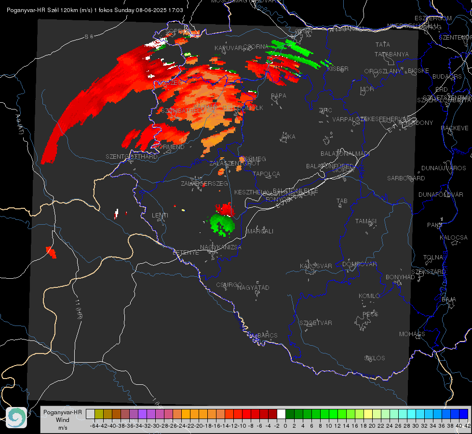Select the AJKA town label
This screenshot has height=434, width=472.
point(288,137)
